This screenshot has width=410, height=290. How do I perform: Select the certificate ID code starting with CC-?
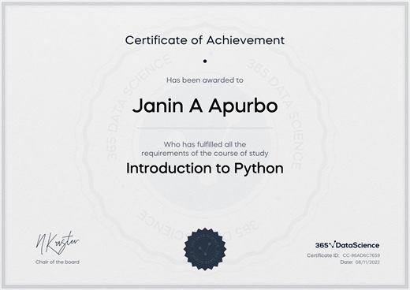point(361,255)
